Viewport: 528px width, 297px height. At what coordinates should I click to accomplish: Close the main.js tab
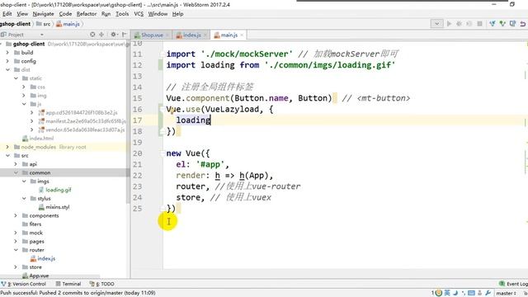tap(242, 35)
